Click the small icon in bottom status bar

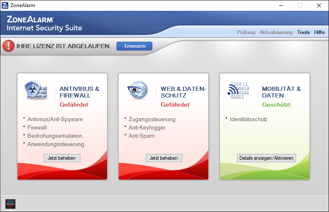(10, 204)
